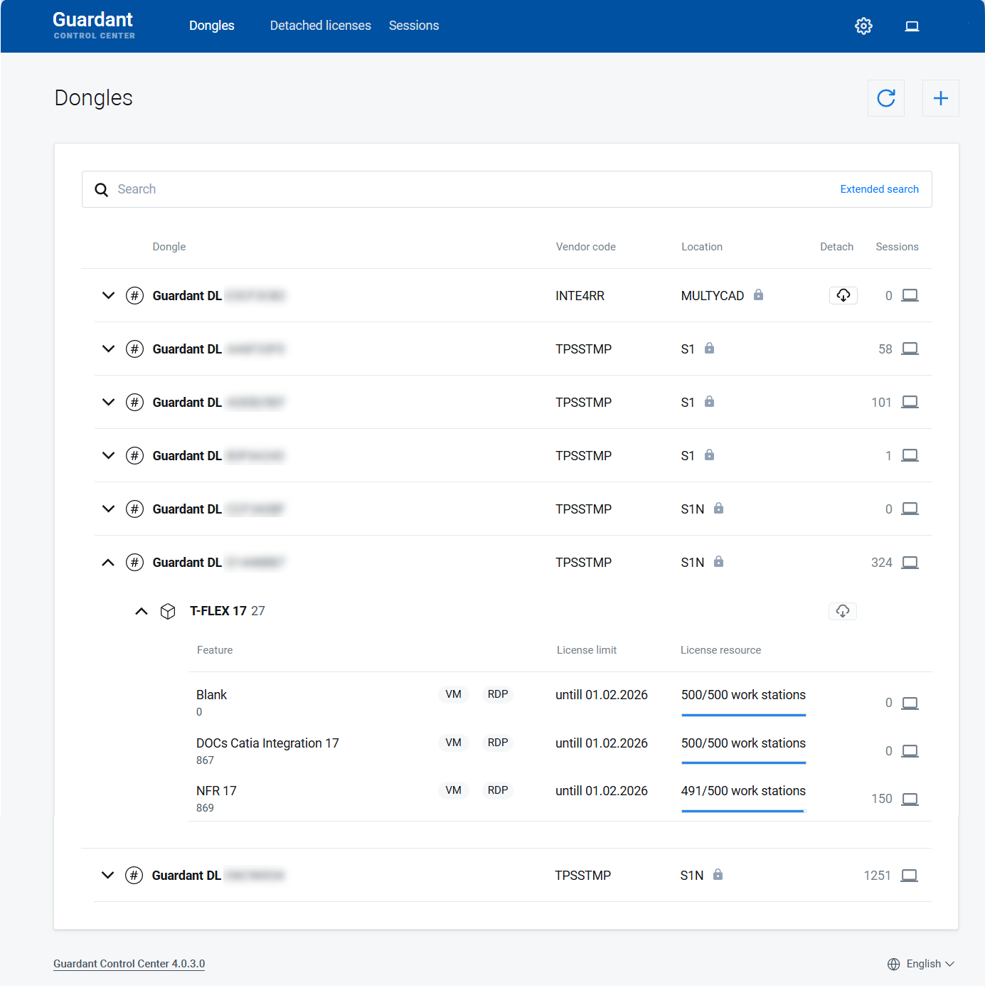The height and width of the screenshot is (988, 985).
Task: Open the sessions icon for Blank feature
Action: click(910, 703)
